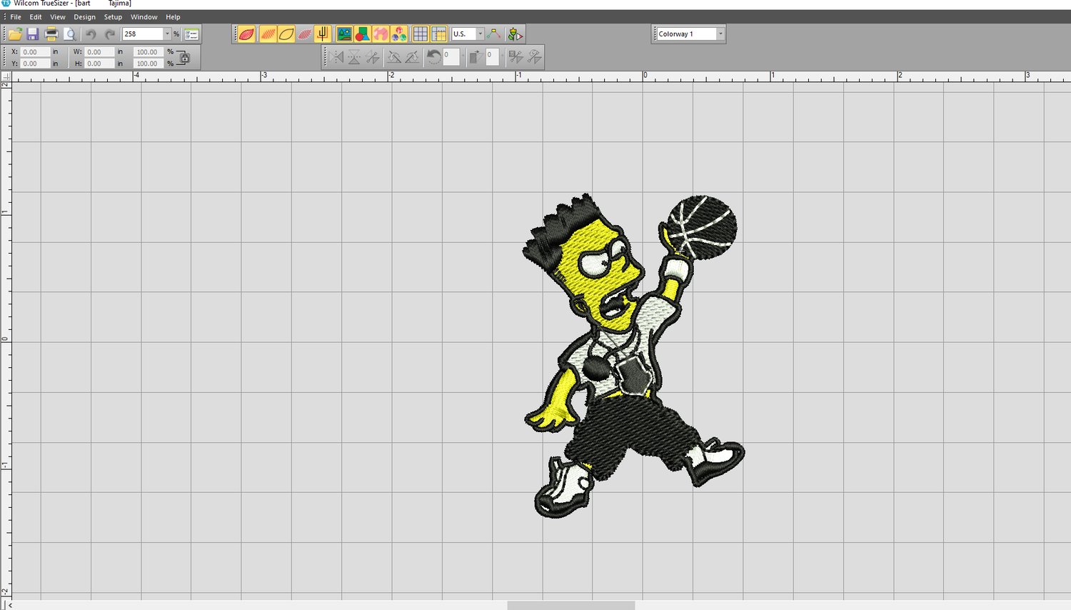Open the thread colors spheres icon
This screenshot has height=610, width=1071.
[x=399, y=34]
